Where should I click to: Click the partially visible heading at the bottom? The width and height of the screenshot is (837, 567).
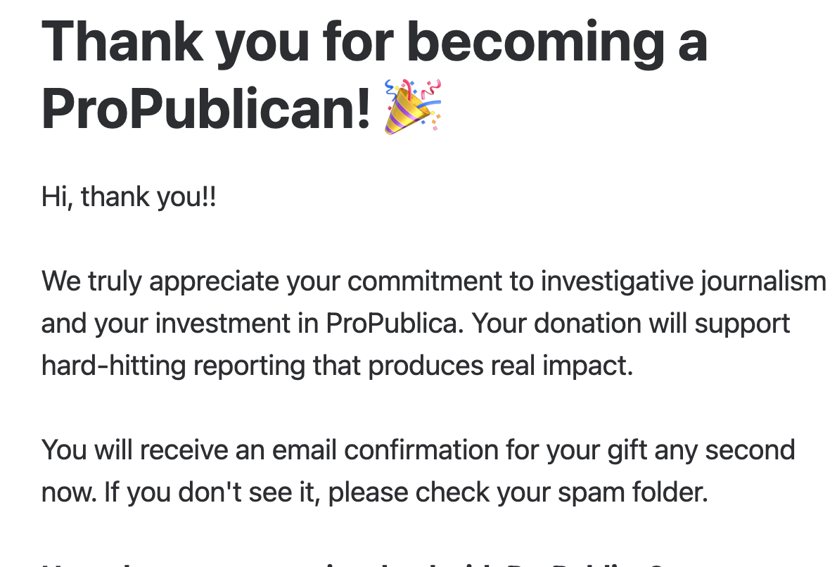352,563
